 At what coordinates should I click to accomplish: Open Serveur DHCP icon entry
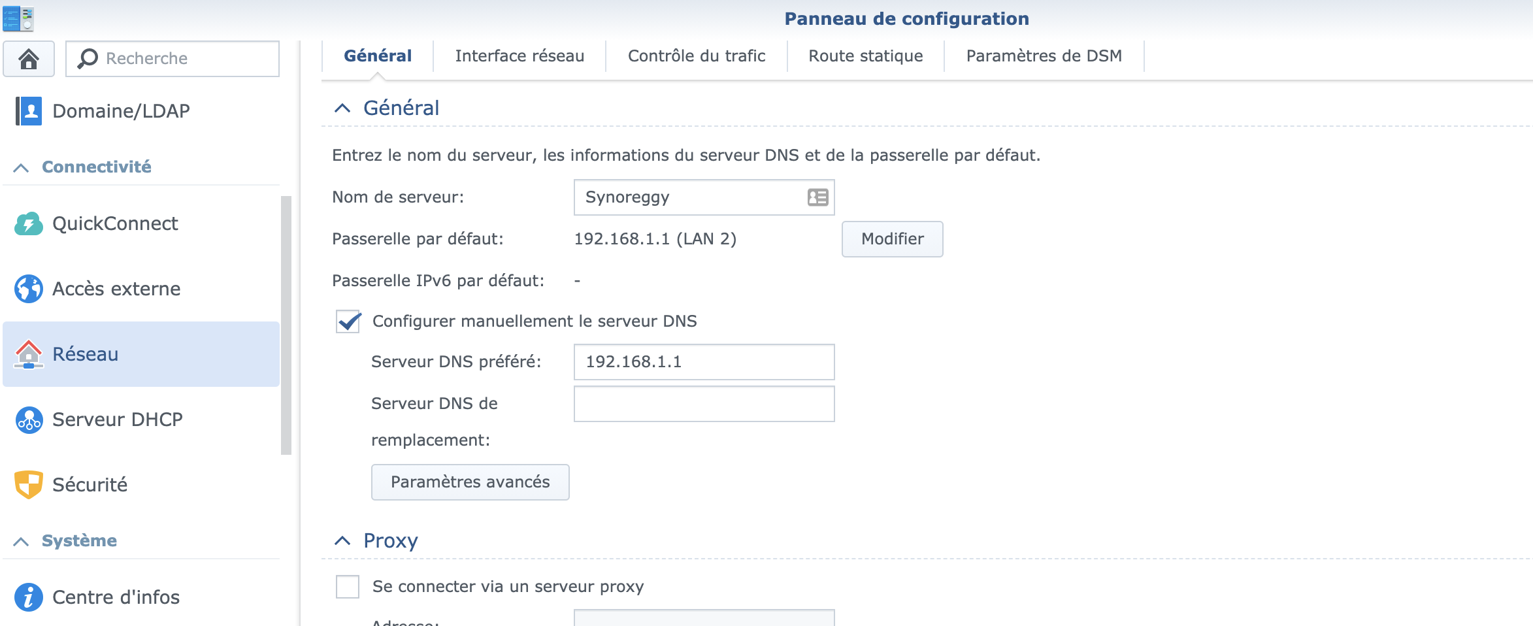tap(29, 420)
